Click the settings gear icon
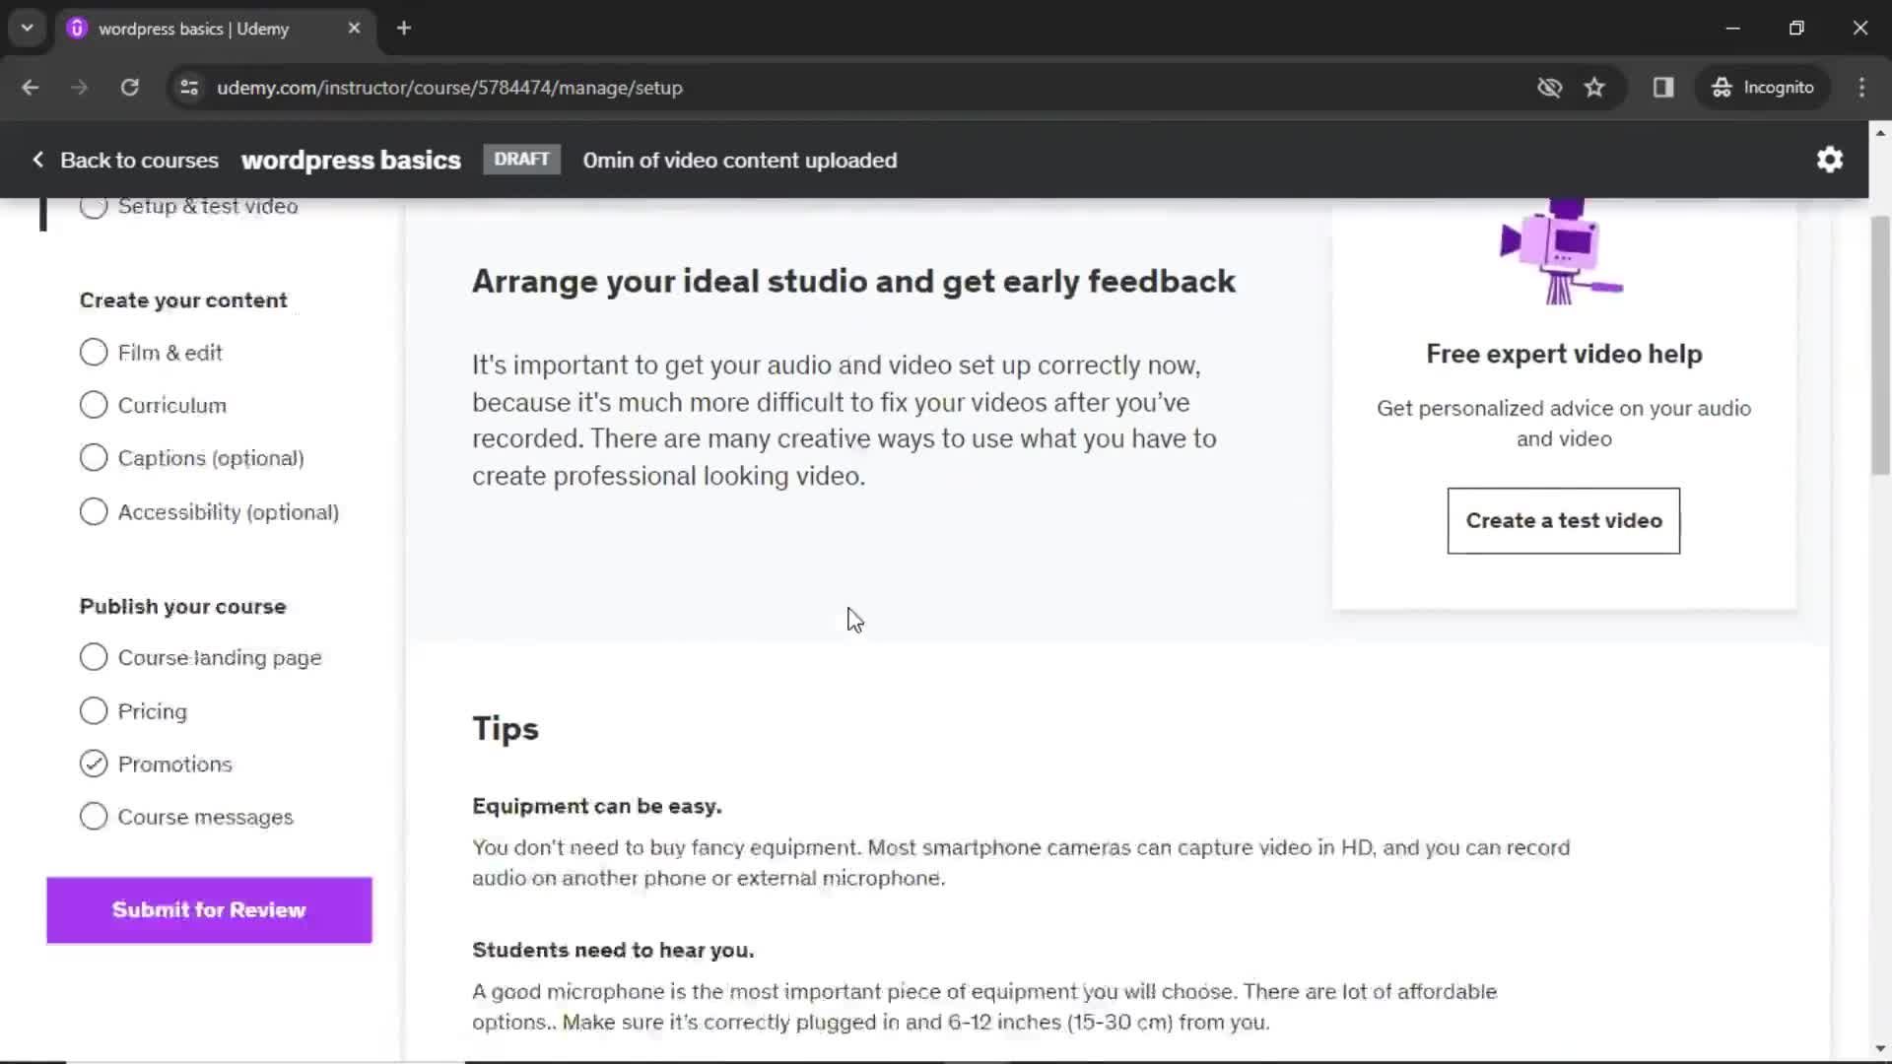Screen dimensions: 1892x1064 pyautogui.click(x=1830, y=159)
